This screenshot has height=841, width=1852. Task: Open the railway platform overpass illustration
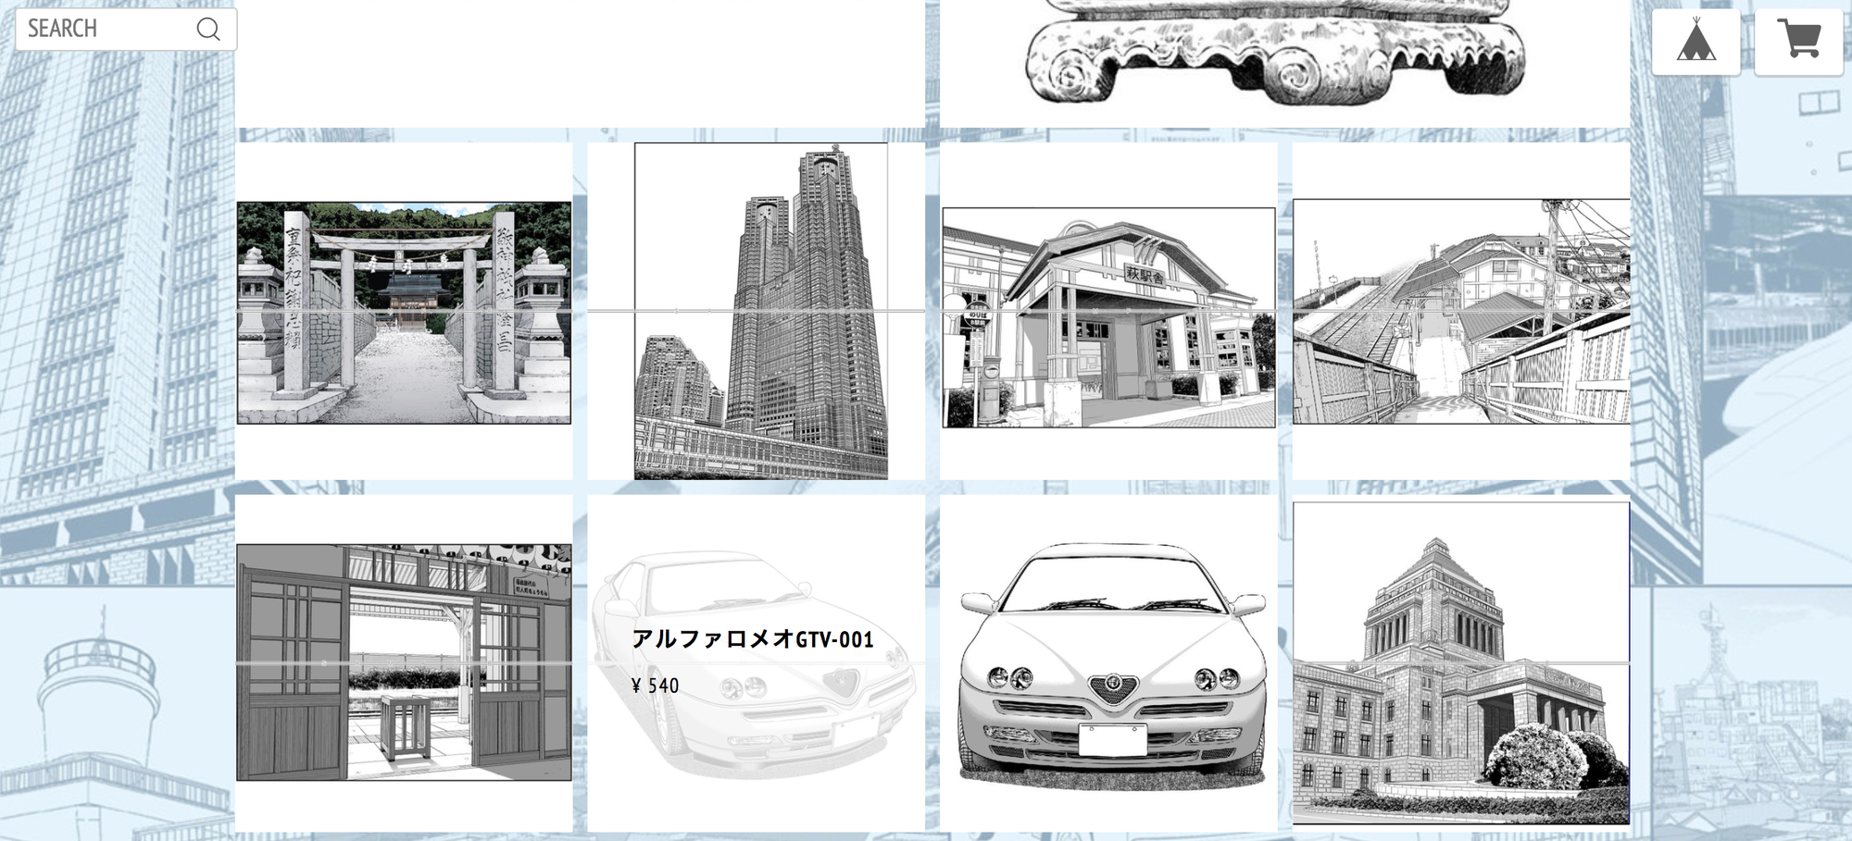1461,311
